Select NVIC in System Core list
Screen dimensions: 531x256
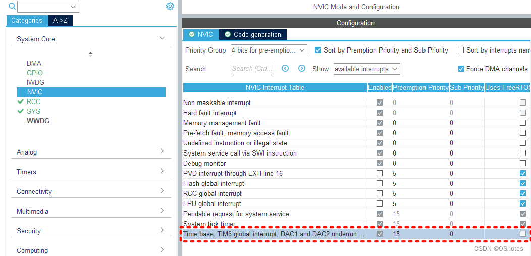[91, 92]
